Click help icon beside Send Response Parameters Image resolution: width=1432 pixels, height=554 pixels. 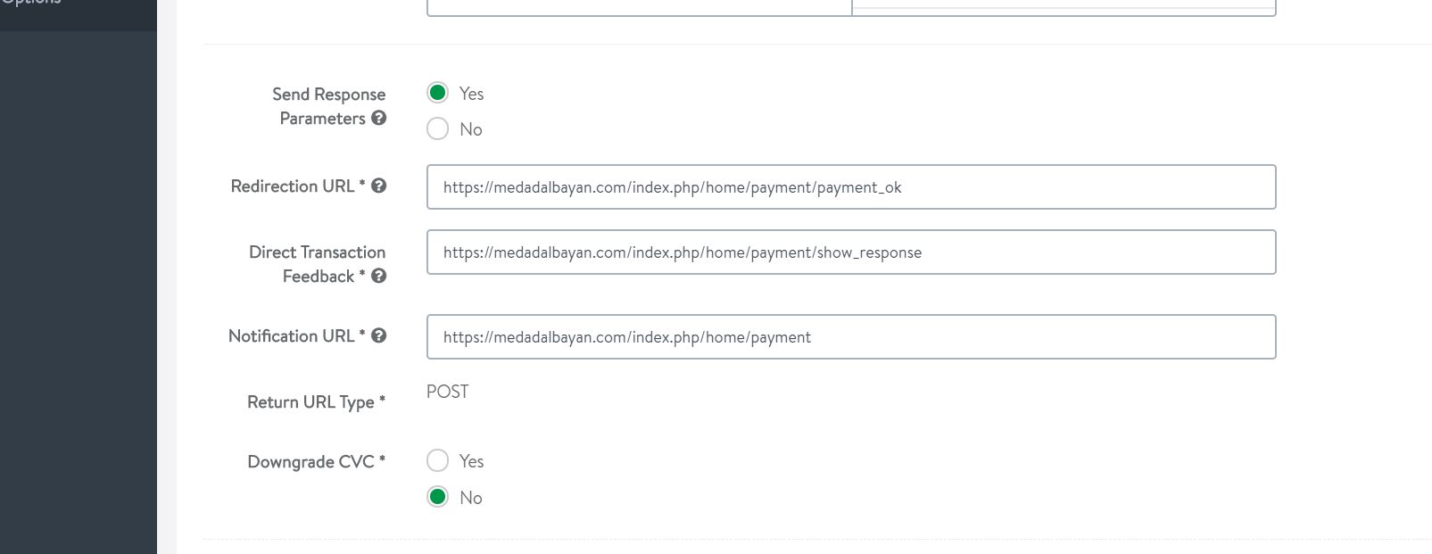[379, 118]
